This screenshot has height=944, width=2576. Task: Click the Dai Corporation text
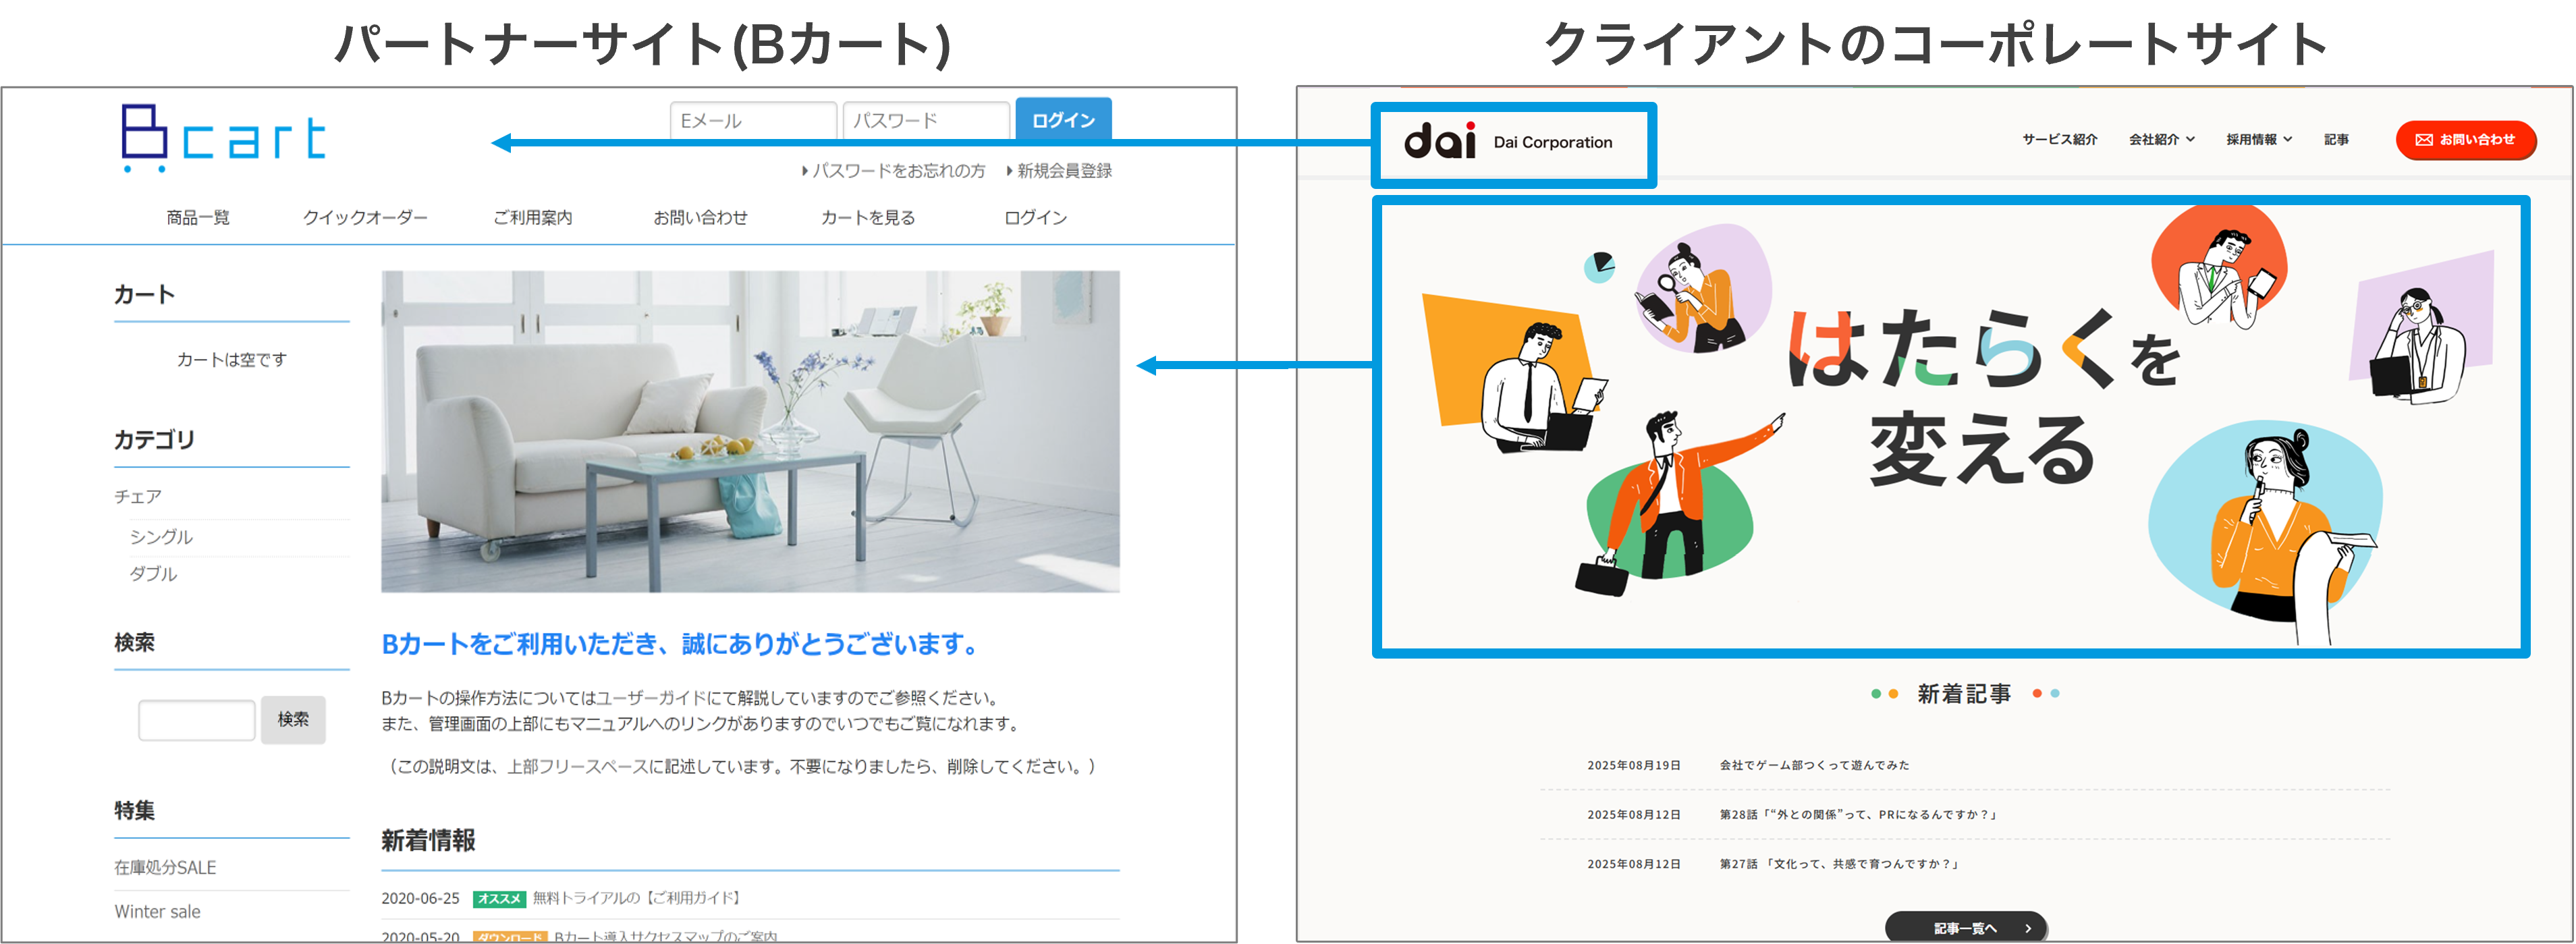[x=1552, y=142]
